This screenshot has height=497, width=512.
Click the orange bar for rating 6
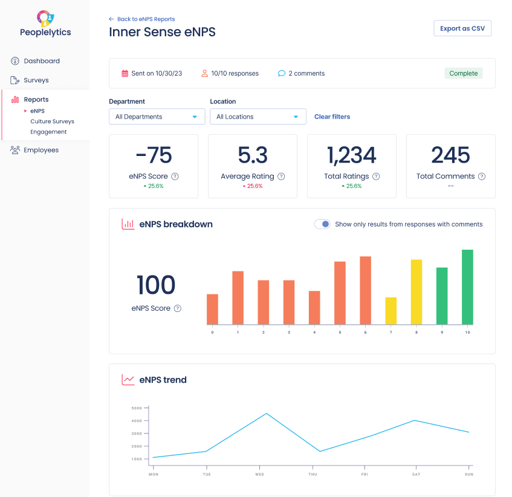coord(365,290)
